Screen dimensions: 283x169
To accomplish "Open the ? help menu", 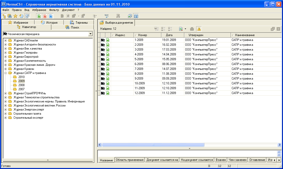I will pos(78,10).
